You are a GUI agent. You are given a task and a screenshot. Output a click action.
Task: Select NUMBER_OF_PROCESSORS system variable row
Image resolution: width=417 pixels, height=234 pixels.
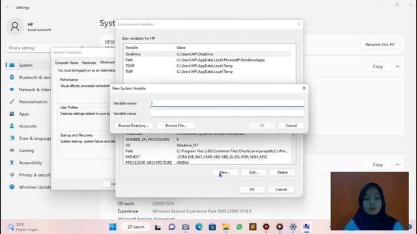click(x=207, y=140)
